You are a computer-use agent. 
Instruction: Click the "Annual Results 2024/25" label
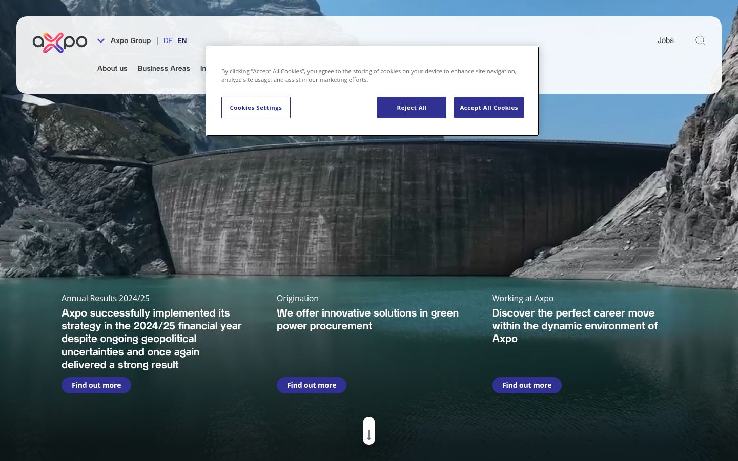click(106, 298)
